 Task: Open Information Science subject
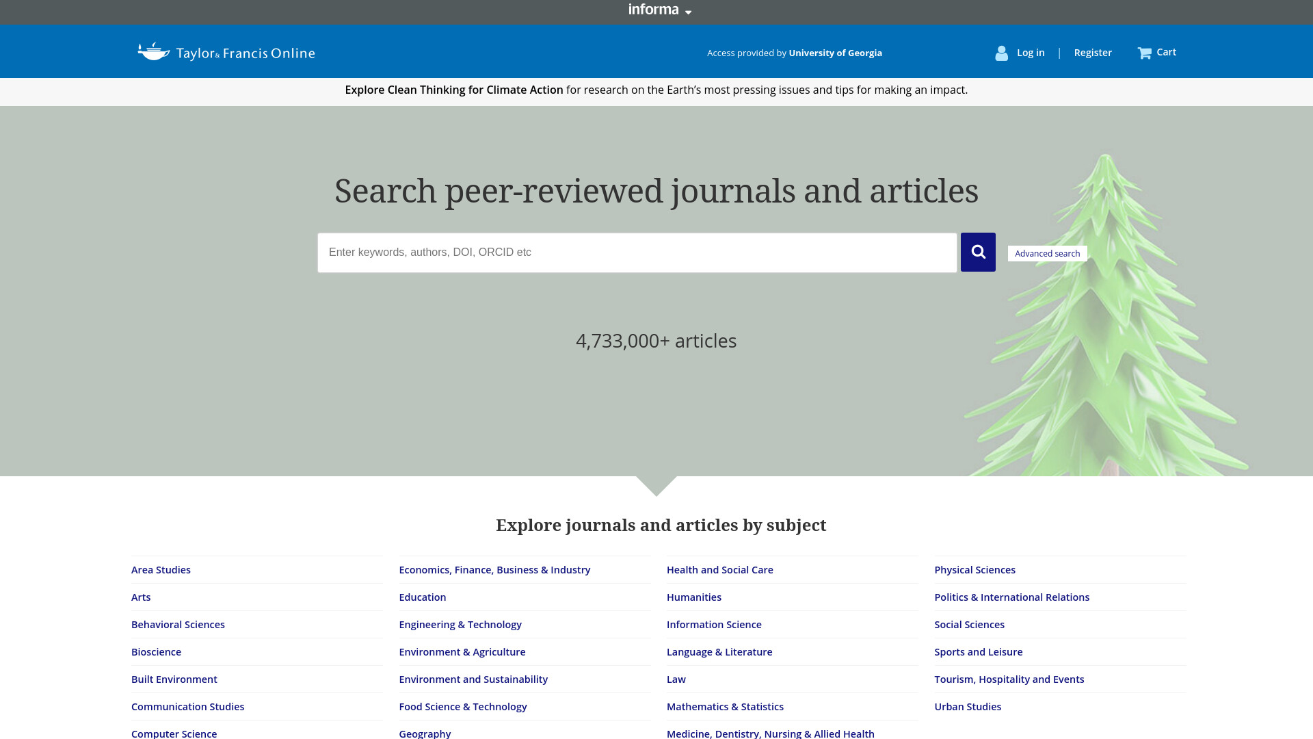714,625
